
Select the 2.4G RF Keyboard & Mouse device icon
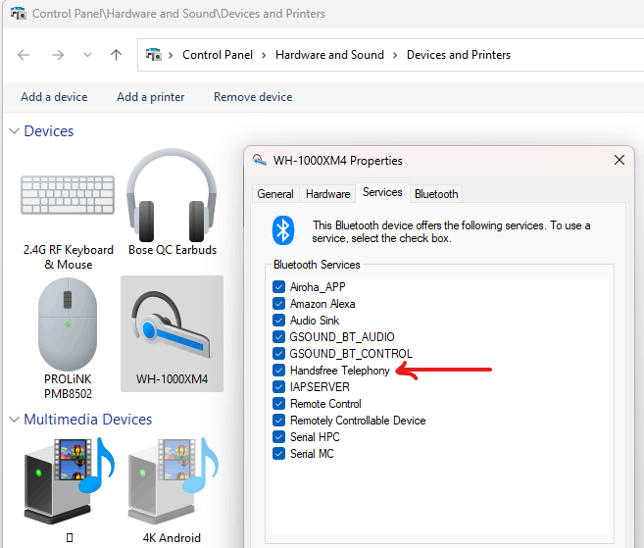click(68, 195)
